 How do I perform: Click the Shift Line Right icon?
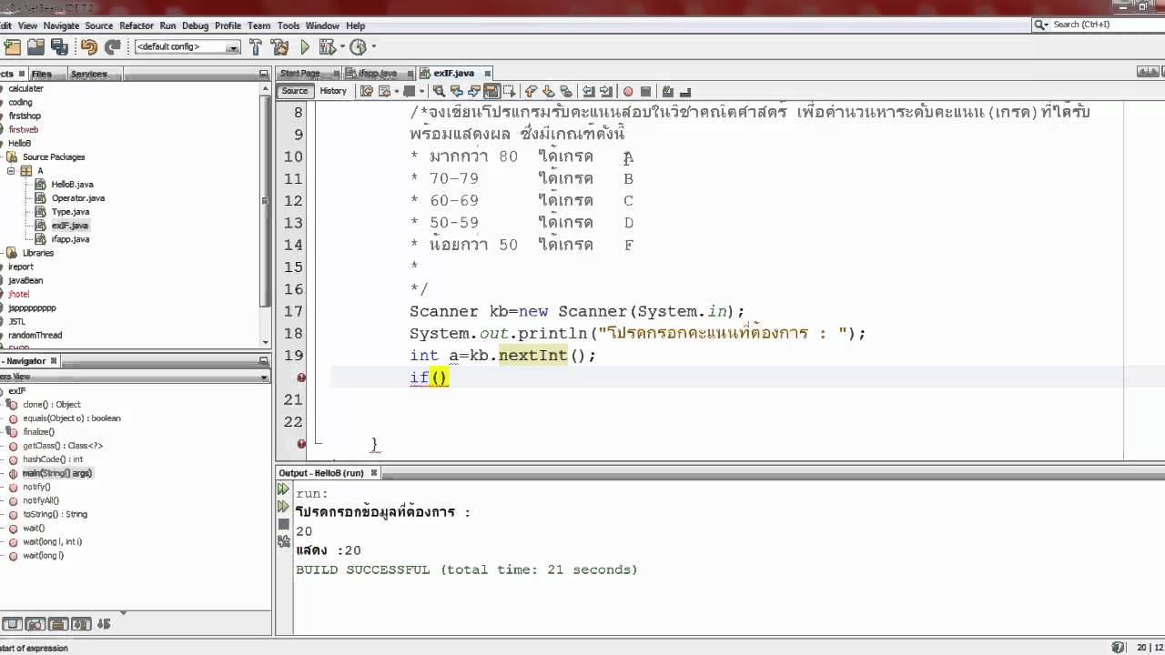tap(605, 91)
